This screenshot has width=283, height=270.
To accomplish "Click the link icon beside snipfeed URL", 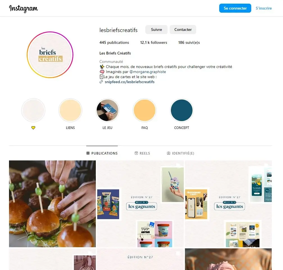I will click(101, 82).
